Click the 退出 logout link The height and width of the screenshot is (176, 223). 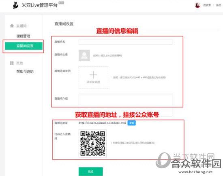(x=219, y=5)
